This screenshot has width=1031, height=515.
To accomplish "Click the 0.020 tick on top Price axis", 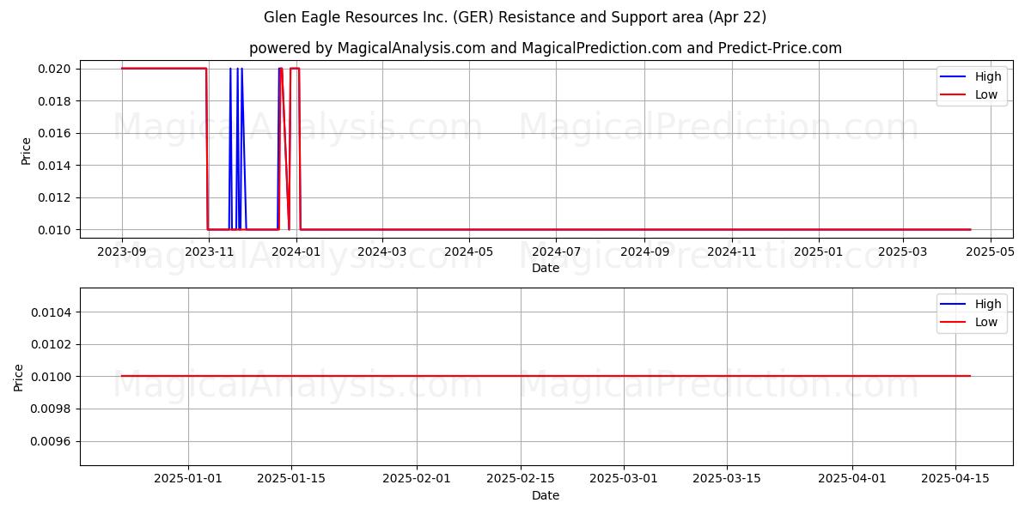I will pyautogui.click(x=54, y=69).
